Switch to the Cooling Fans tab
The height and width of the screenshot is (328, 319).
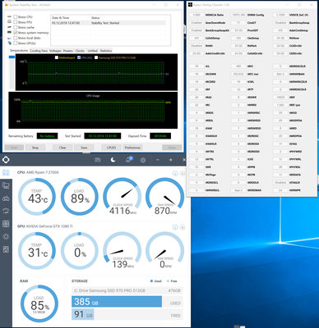pyautogui.click(x=39, y=51)
